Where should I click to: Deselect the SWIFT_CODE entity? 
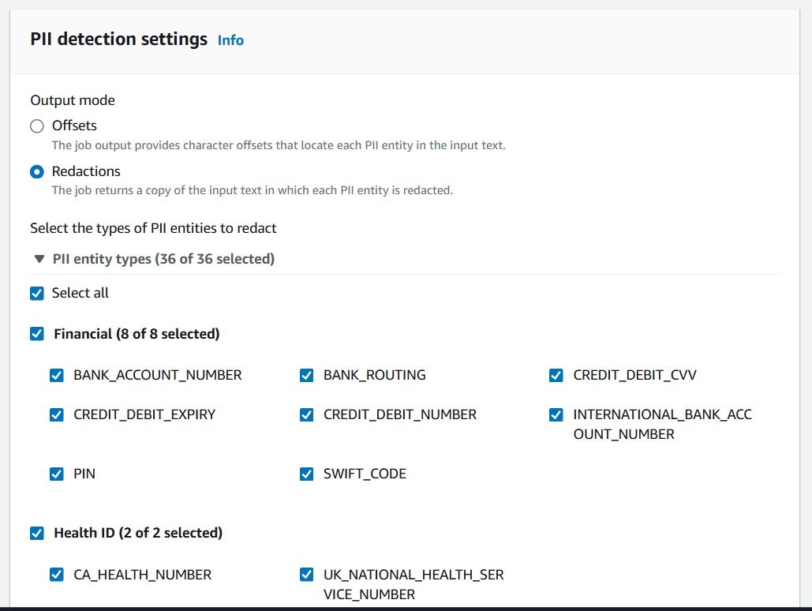point(306,474)
